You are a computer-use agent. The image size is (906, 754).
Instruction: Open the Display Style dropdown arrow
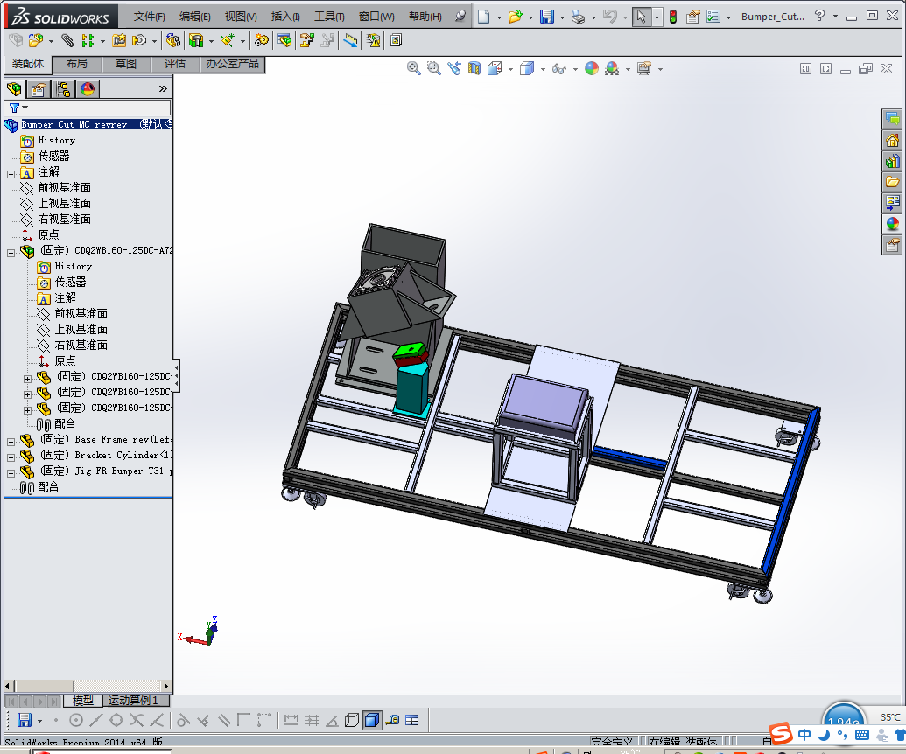543,69
